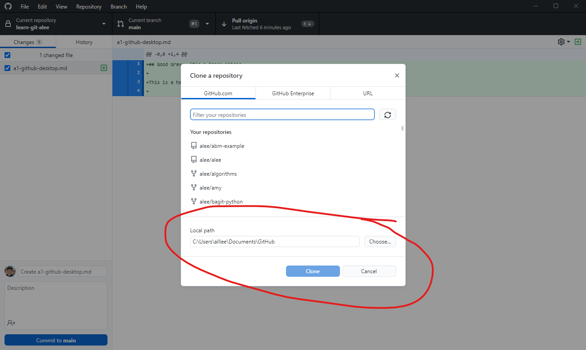Click the commit summary field

(x=63, y=271)
